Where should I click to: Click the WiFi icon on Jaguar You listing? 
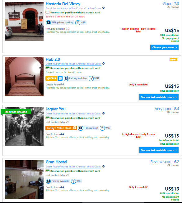(102, 128)
